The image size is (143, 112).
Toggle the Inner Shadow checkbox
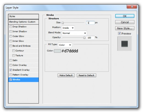point(11,31)
